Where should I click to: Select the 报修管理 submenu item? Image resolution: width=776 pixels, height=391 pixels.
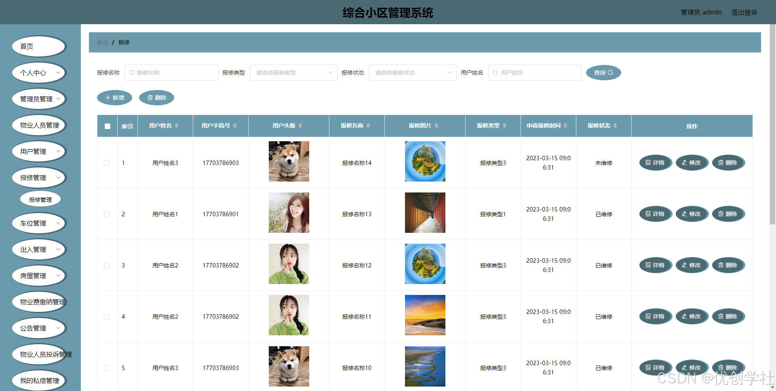pos(40,199)
